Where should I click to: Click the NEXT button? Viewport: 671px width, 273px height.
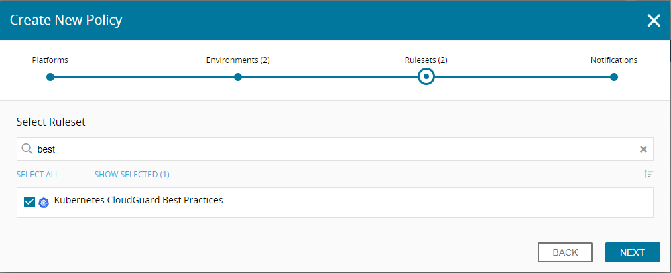pyautogui.click(x=633, y=252)
